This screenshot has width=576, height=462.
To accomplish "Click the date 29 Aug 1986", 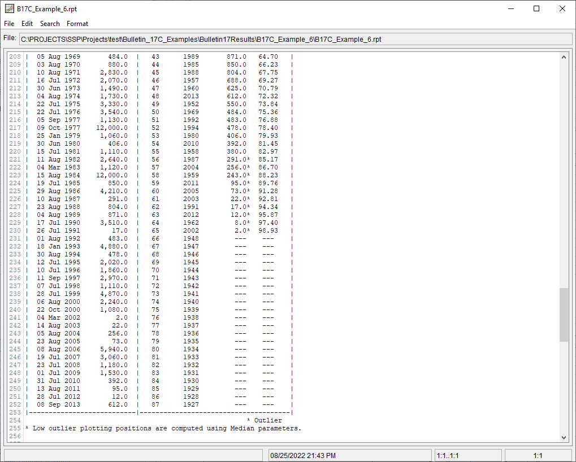I will [x=58, y=191].
